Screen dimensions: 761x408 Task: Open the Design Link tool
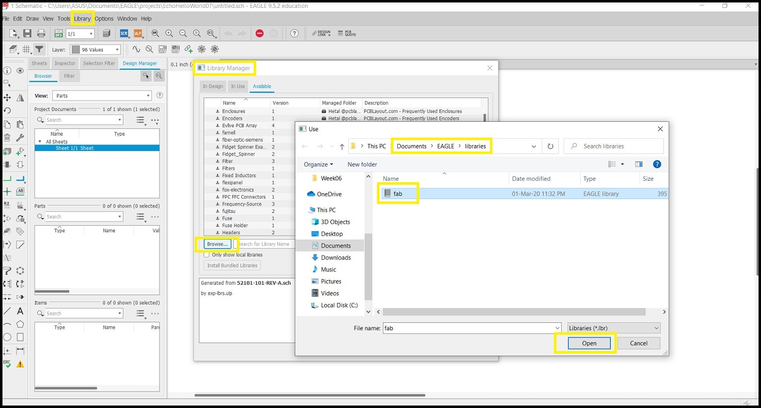coord(321,33)
